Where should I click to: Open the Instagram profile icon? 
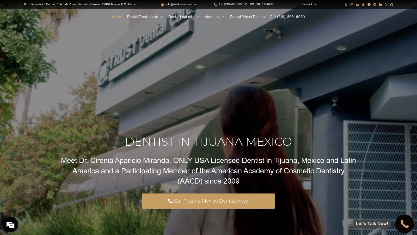pyautogui.click(x=352, y=4)
